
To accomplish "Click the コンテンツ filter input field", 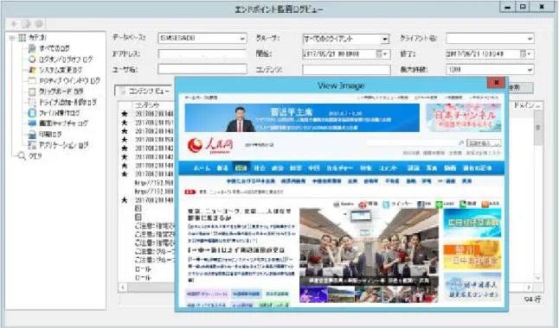I will [346, 70].
